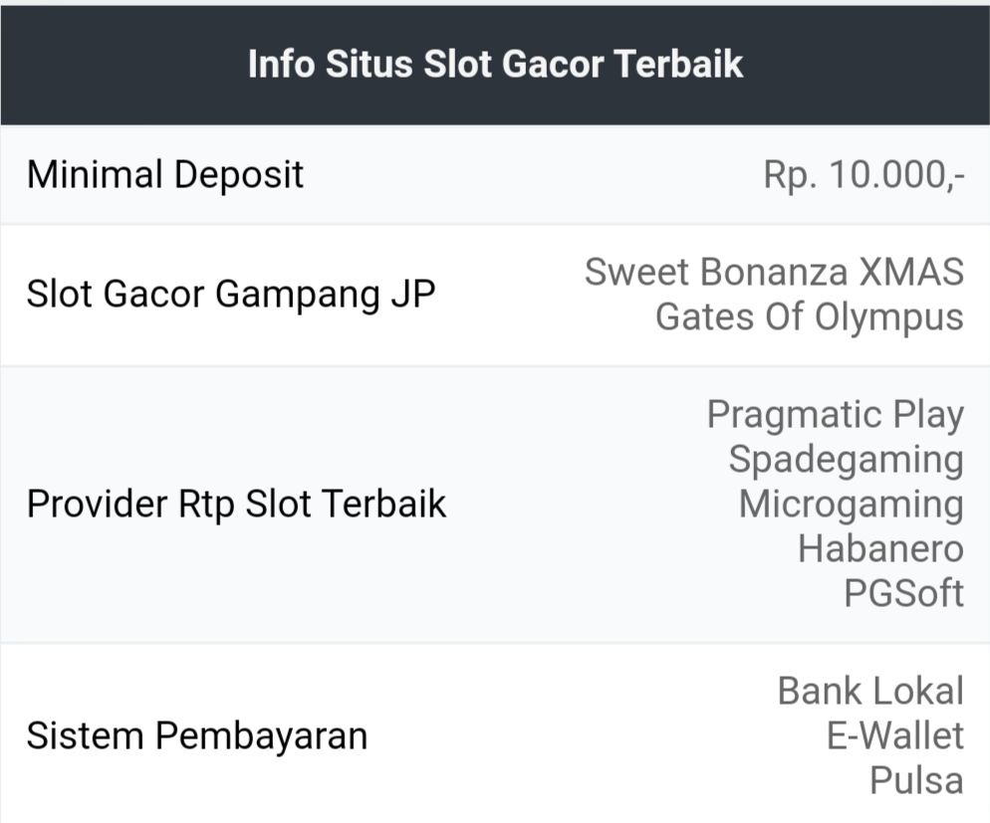Click the 'Microgaming' provider text
Screen dimensions: 990x823
tap(851, 504)
